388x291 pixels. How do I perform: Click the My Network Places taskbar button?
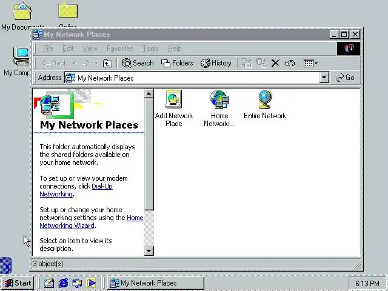click(x=156, y=283)
